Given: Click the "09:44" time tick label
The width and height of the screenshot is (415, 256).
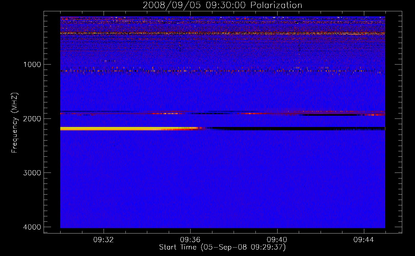Looking at the screenshot, I should point(363,240).
